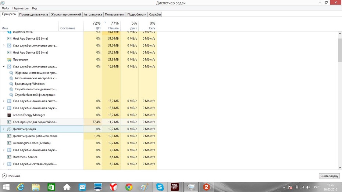Viewport: 342px width, 192px height.
Task: Expand Узел службы: локальная служба 13,8 МБ
Action: tap(3, 108)
